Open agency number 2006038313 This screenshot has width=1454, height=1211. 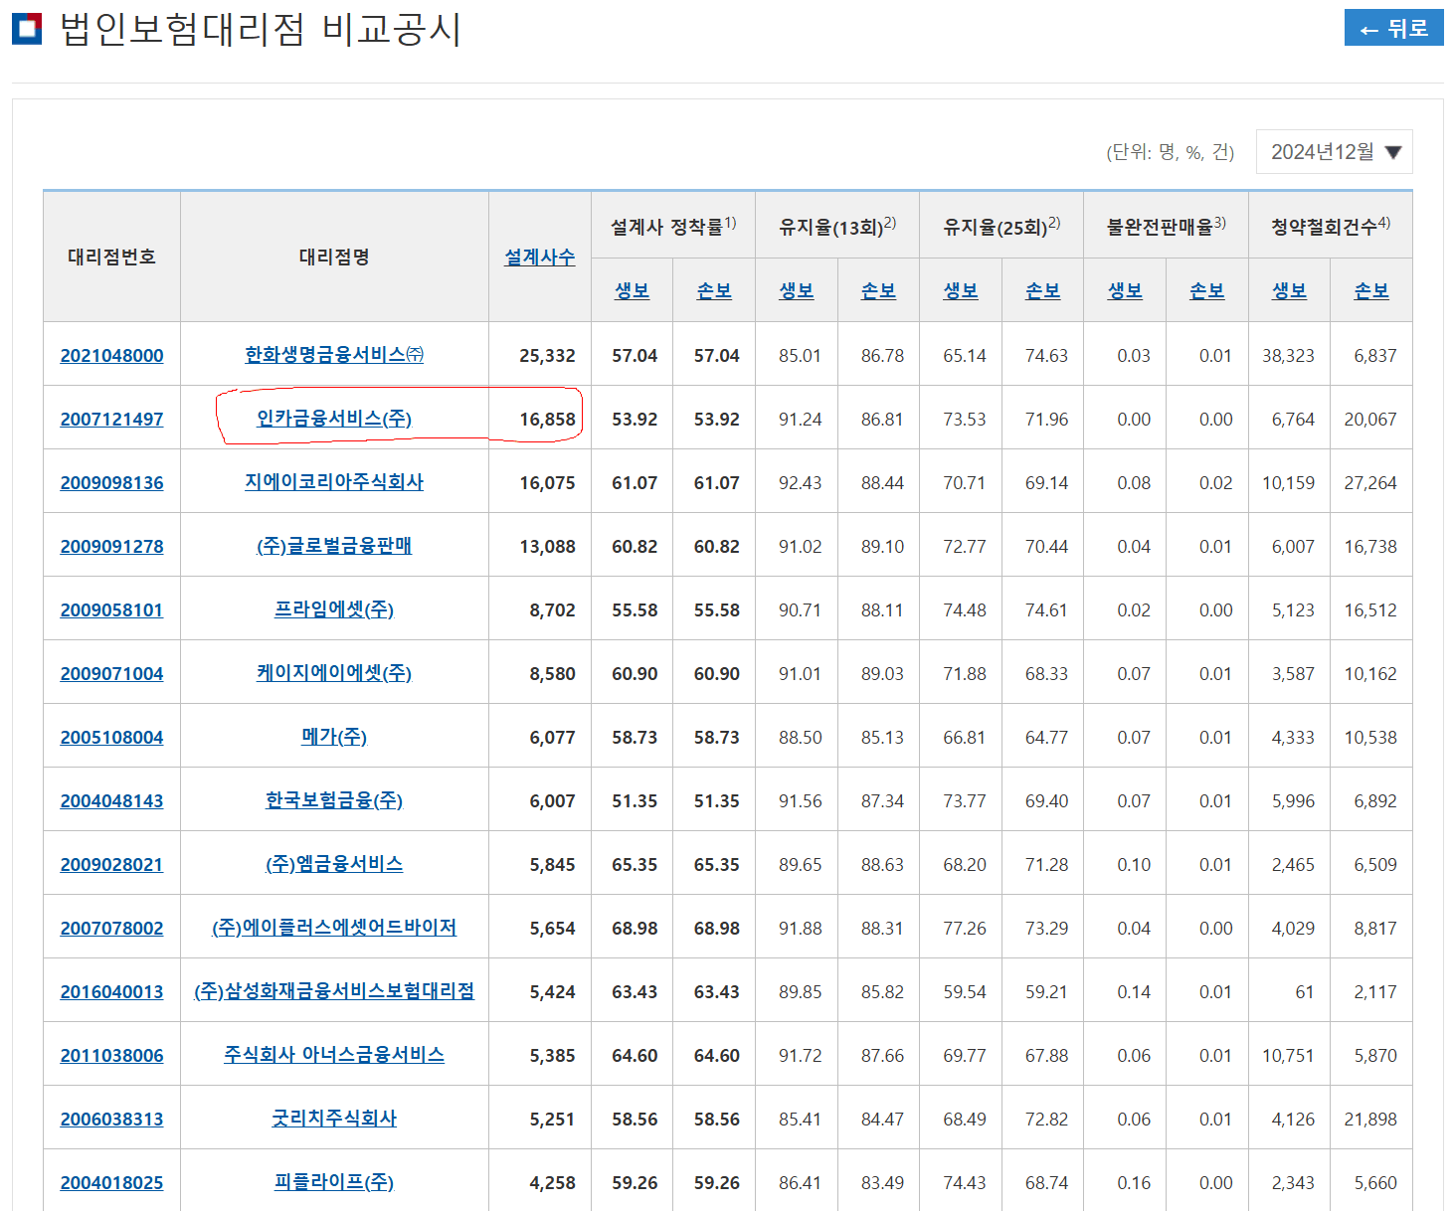click(x=111, y=1119)
